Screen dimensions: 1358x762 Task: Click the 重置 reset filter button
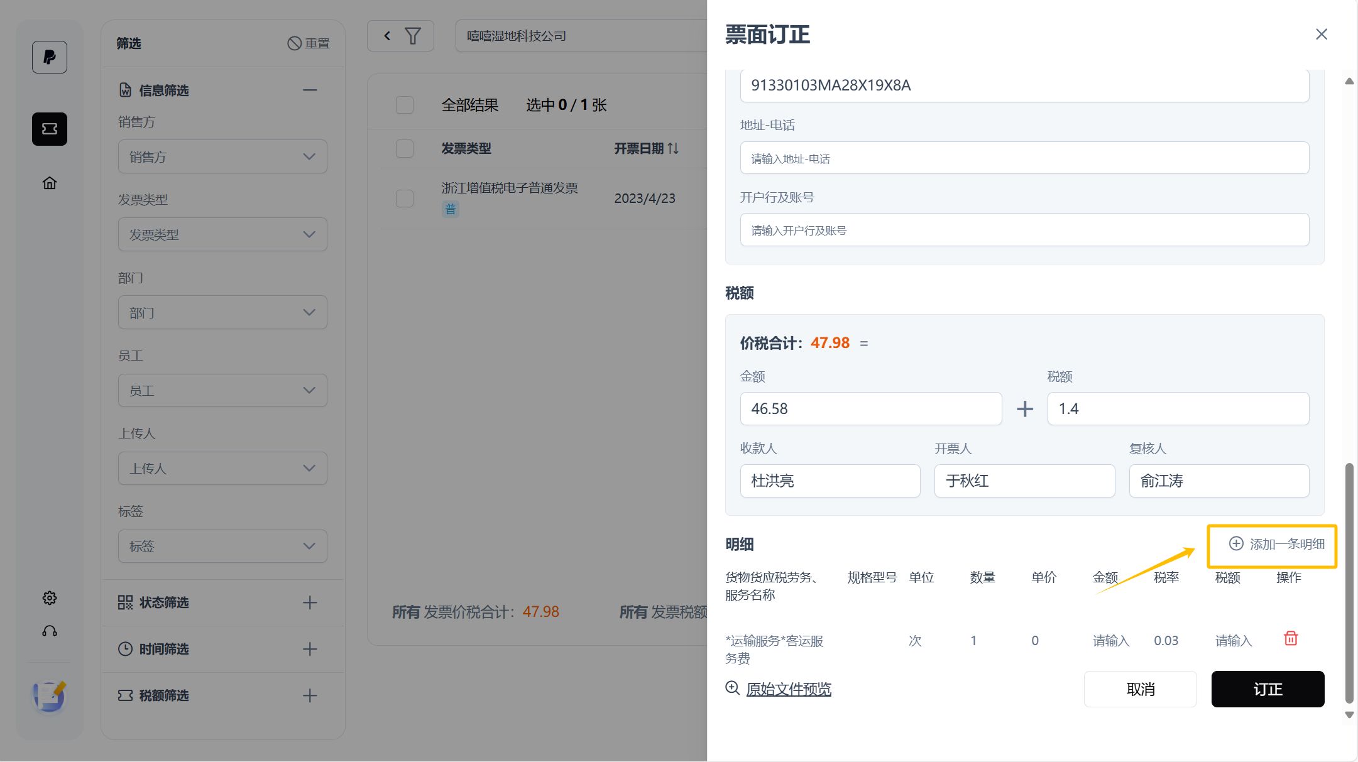point(309,43)
